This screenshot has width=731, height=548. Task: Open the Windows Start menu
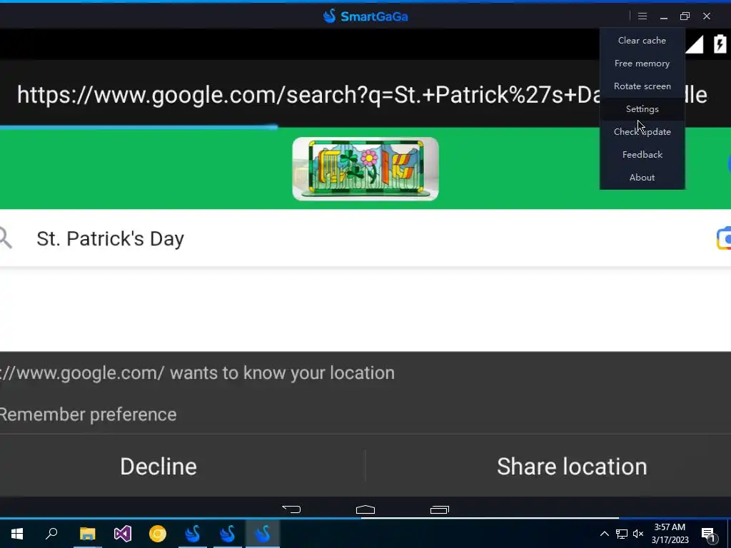point(17,534)
